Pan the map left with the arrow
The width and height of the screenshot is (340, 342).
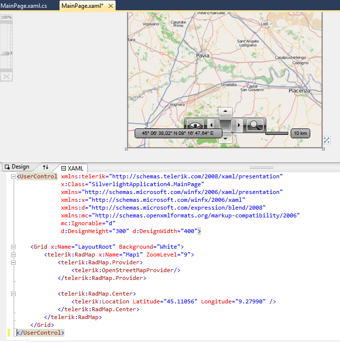212,125
